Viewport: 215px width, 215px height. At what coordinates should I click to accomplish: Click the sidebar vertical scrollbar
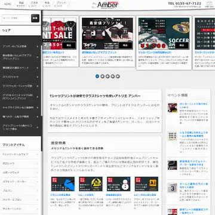pos(42,81)
